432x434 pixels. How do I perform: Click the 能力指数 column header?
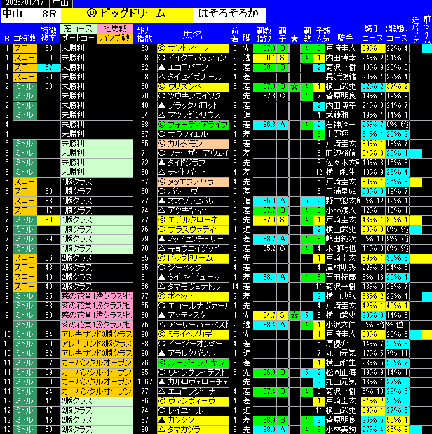[145, 34]
